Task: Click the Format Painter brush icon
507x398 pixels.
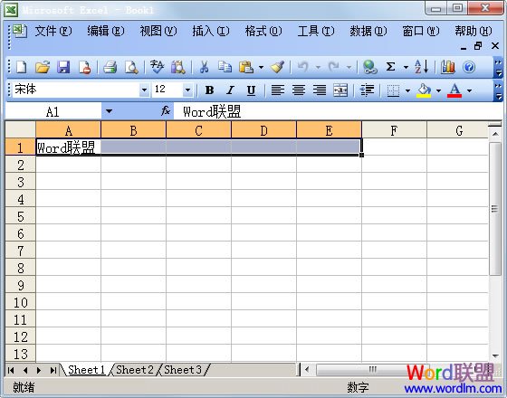Action: pos(277,67)
